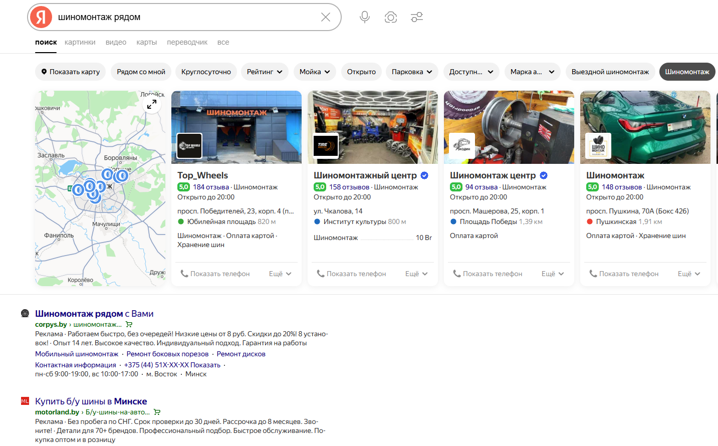Viewport: 718px width, 446px height.
Task: Click the verified badge next to Шиномонтажный центр
Action: coord(424,175)
